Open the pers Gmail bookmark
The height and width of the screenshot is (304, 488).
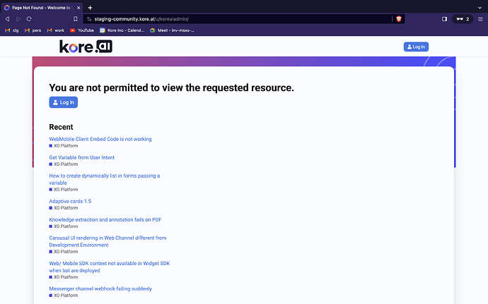[33, 30]
